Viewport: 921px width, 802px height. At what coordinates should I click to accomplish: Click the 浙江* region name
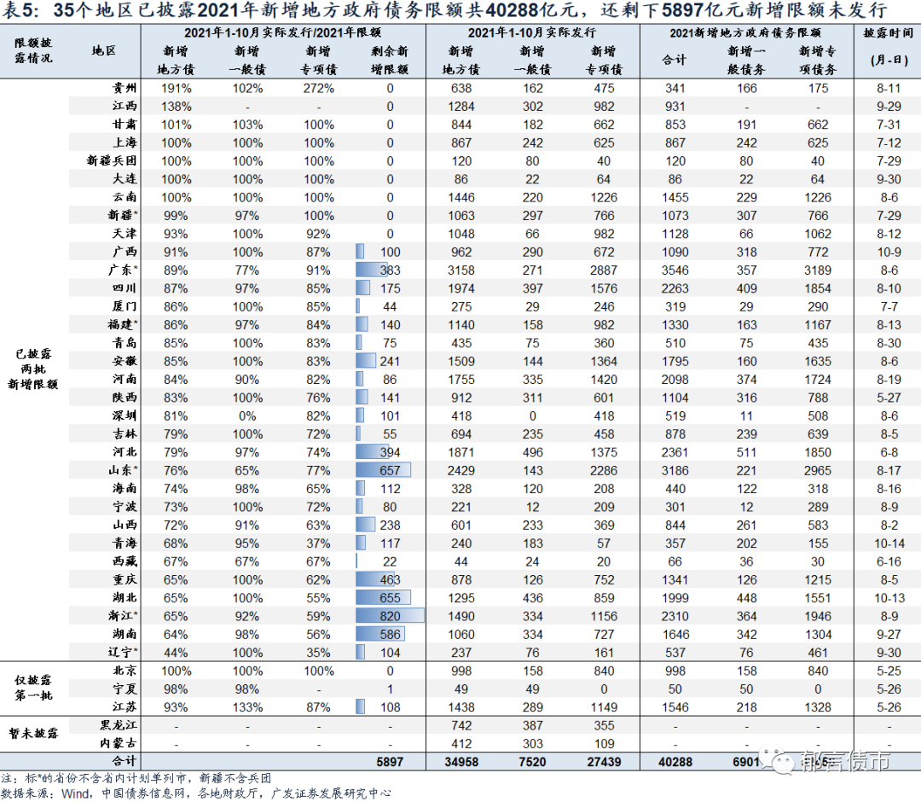(x=123, y=616)
